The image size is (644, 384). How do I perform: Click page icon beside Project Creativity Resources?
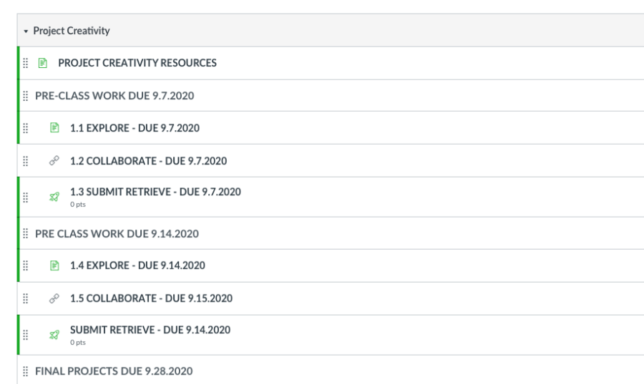tap(42, 64)
